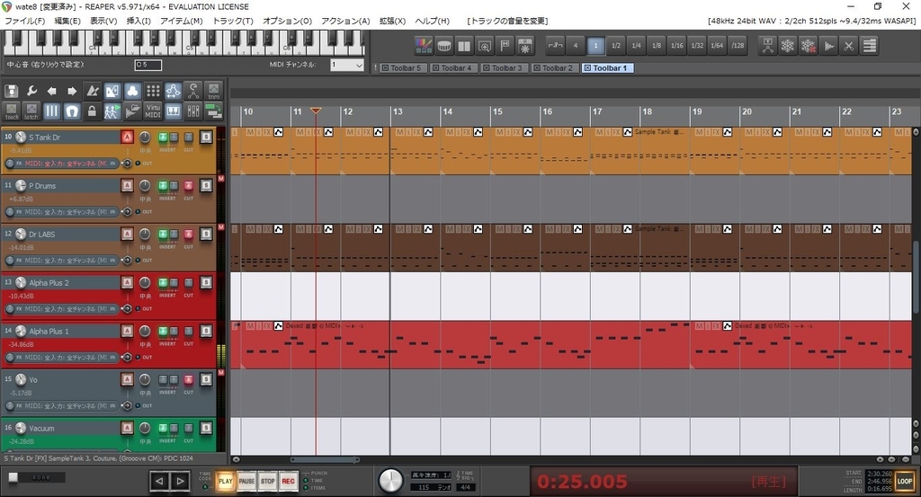
Task: Switch to the Toolbar 3 tab
Action: tap(503, 68)
